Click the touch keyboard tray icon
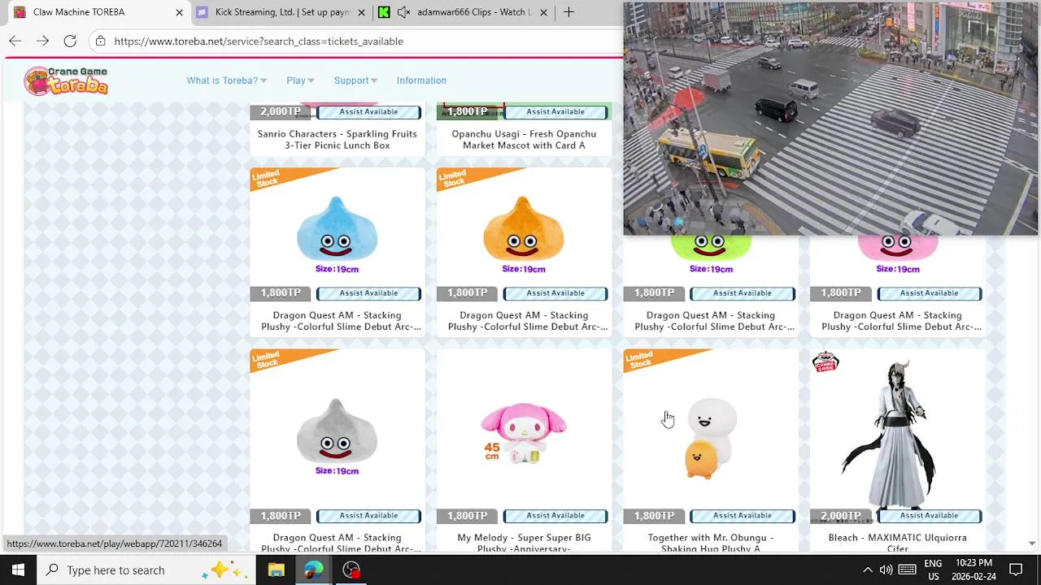This screenshot has height=585, width=1041. tap(908, 570)
